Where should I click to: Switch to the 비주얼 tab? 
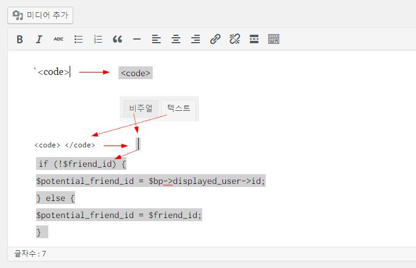[x=140, y=108]
